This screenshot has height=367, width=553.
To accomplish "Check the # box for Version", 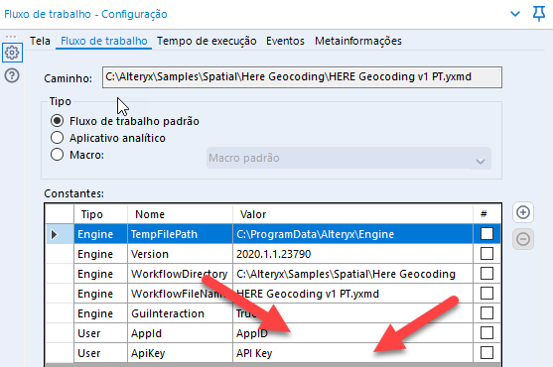I will 486,254.
